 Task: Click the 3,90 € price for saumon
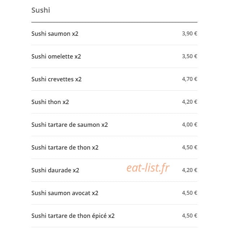pyautogui.click(x=189, y=34)
